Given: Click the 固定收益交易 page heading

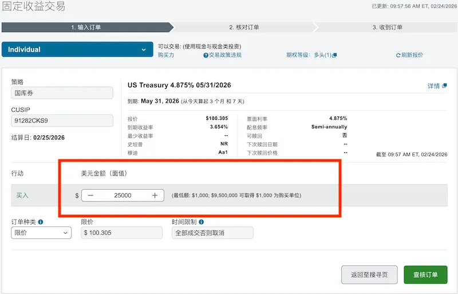Looking at the screenshot, I should click(x=34, y=6).
